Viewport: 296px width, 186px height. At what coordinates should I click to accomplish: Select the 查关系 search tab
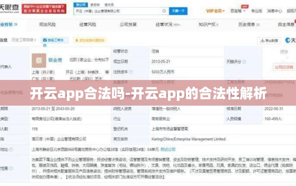coord(109,5)
